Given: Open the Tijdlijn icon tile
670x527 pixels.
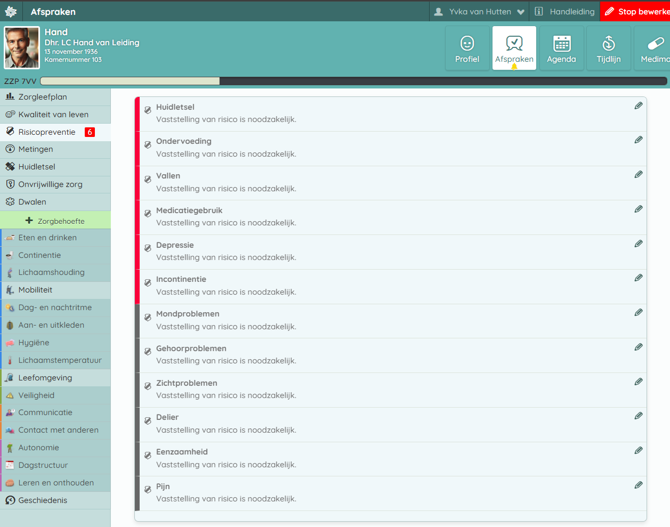Looking at the screenshot, I should (x=608, y=48).
